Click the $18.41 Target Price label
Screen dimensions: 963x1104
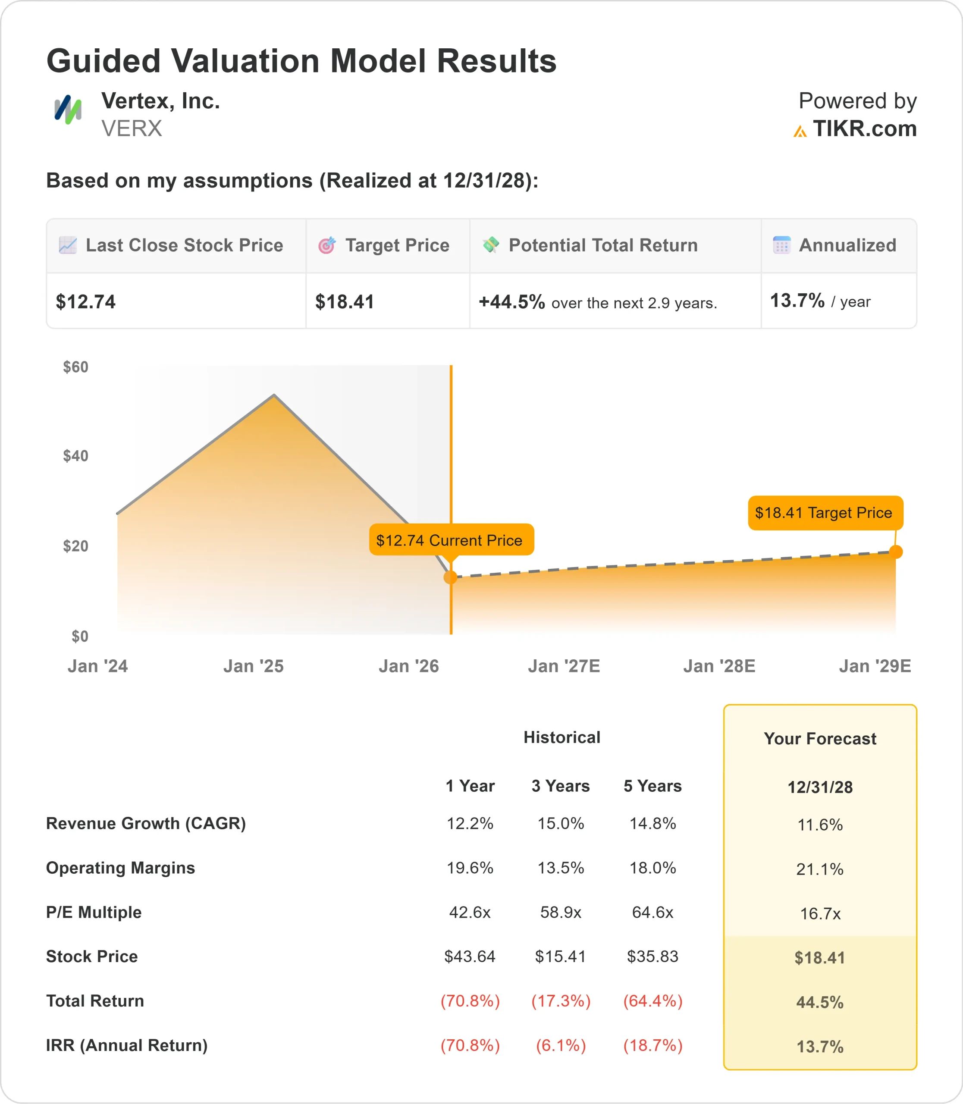tap(825, 513)
